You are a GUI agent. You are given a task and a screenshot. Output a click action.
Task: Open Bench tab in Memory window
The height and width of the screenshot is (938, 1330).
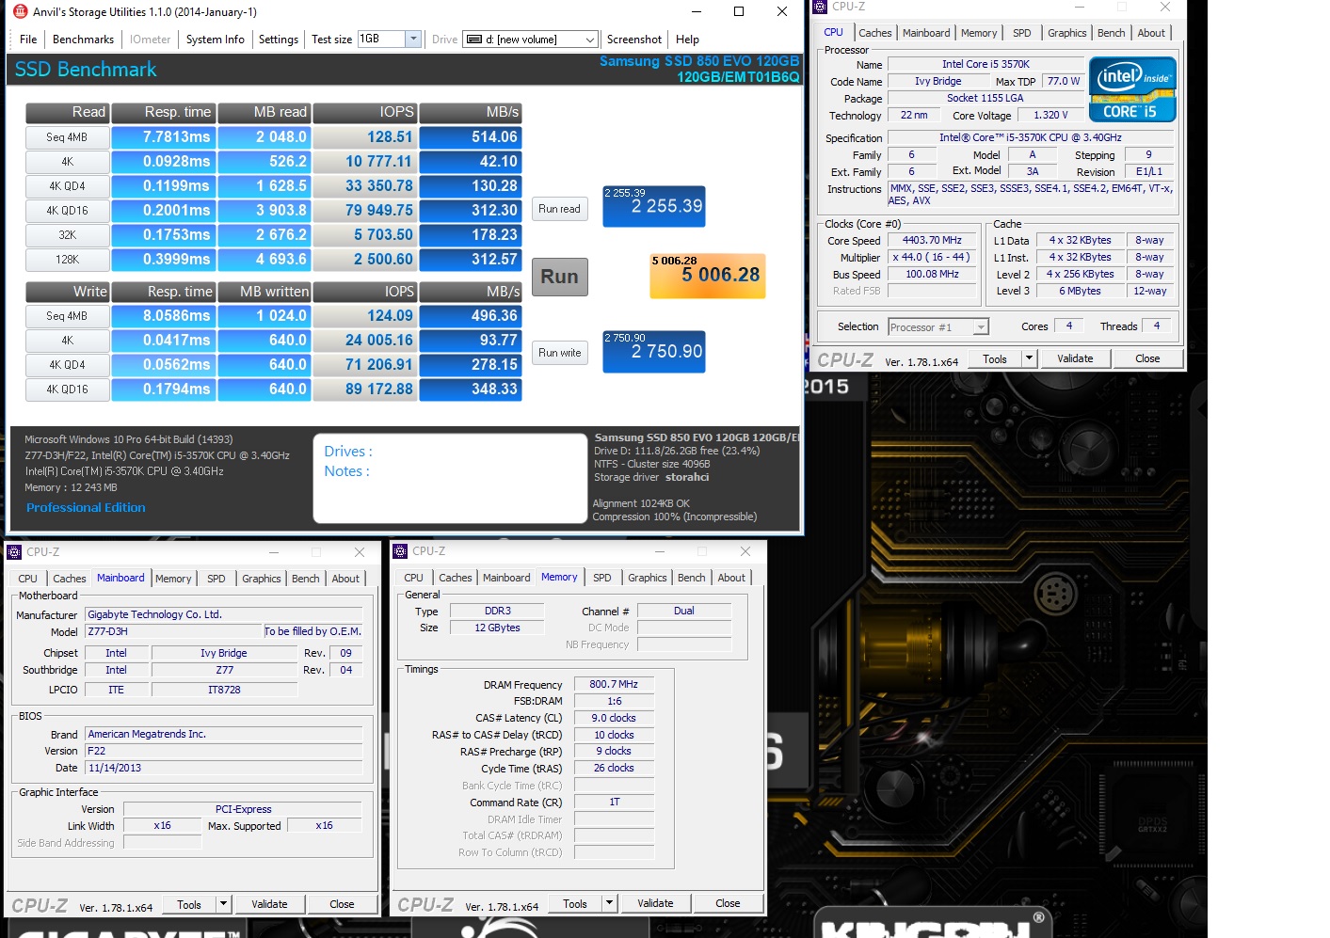click(x=691, y=578)
